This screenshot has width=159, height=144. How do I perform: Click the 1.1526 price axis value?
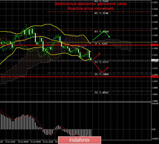click(155, 9)
